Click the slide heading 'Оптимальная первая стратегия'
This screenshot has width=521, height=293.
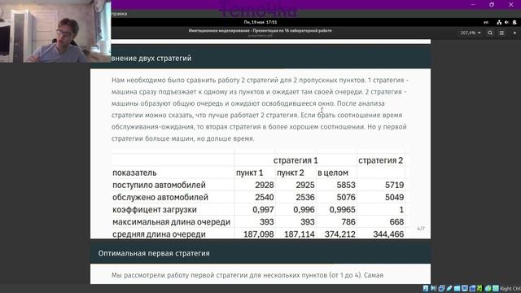(154, 253)
